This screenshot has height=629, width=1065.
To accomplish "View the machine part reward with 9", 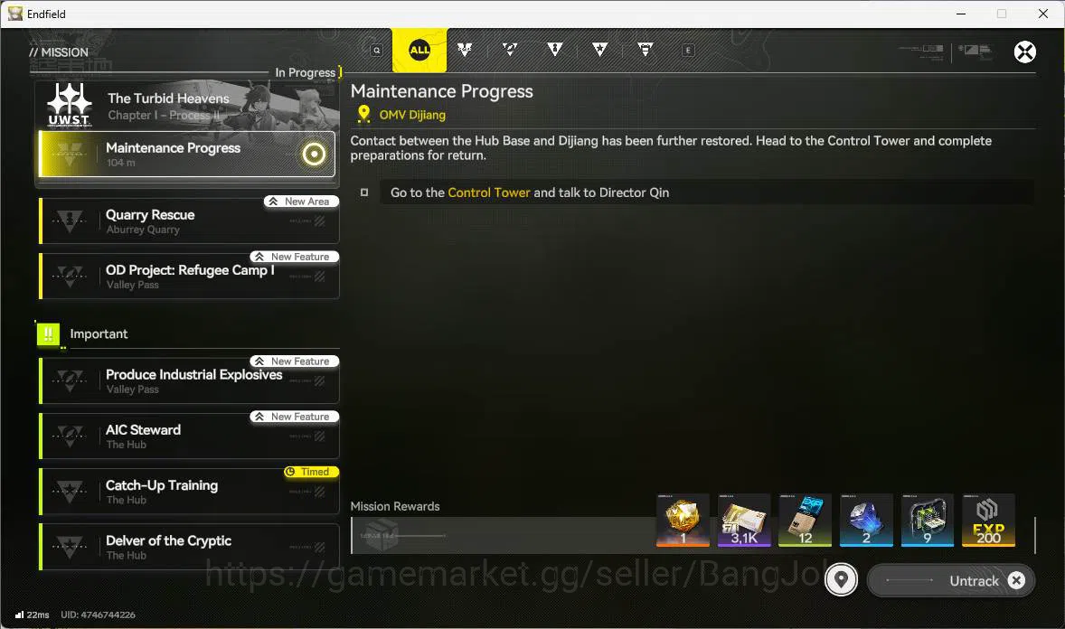I will click(x=927, y=521).
